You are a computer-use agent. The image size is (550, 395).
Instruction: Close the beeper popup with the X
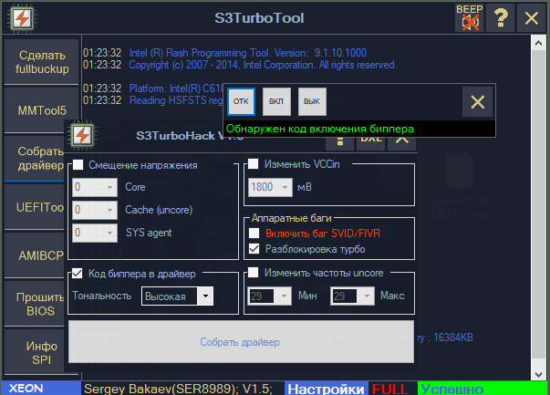coord(477,102)
